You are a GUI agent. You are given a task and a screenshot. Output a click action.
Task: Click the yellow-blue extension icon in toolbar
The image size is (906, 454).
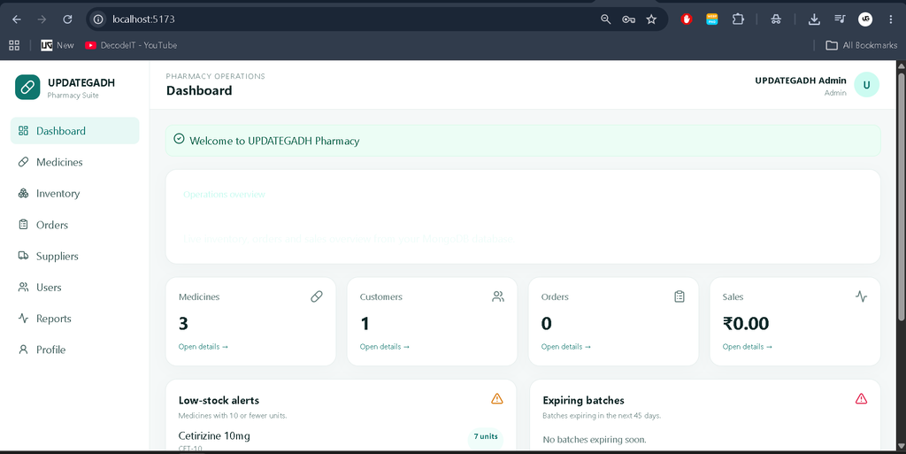coord(712,19)
